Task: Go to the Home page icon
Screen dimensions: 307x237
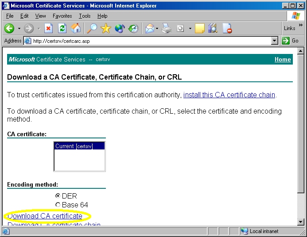Action: point(76,28)
